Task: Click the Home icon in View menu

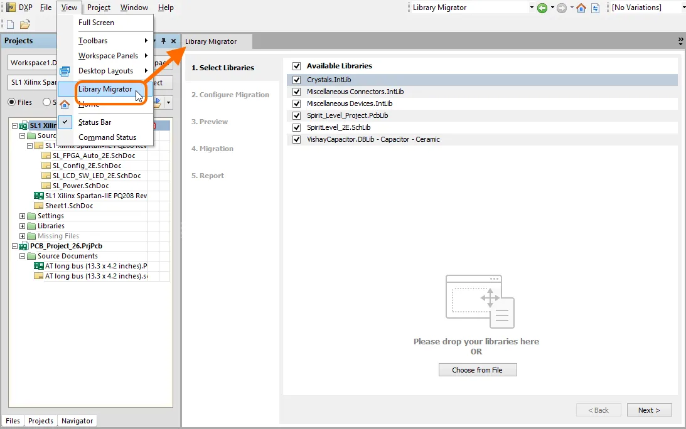Action: [x=65, y=104]
